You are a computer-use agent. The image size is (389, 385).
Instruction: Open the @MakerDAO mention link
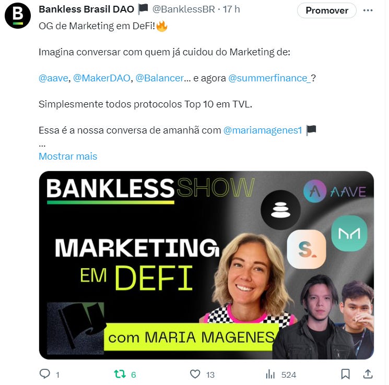[102, 78]
